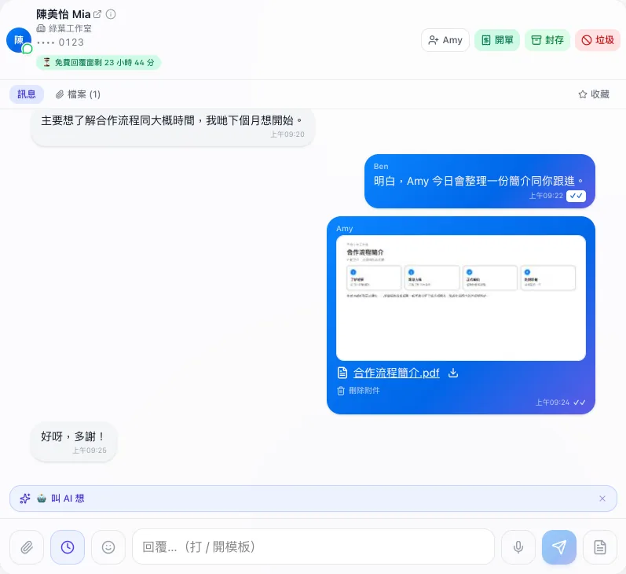Click the info icon next to contact name
Image resolution: width=626 pixels, height=574 pixels.
pyautogui.click(x=111, y=14)
